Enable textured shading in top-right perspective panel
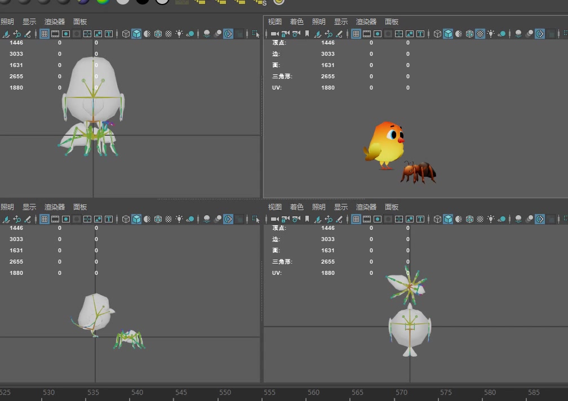This screenshot has height=401, width=568. click(x=480, y=34)
